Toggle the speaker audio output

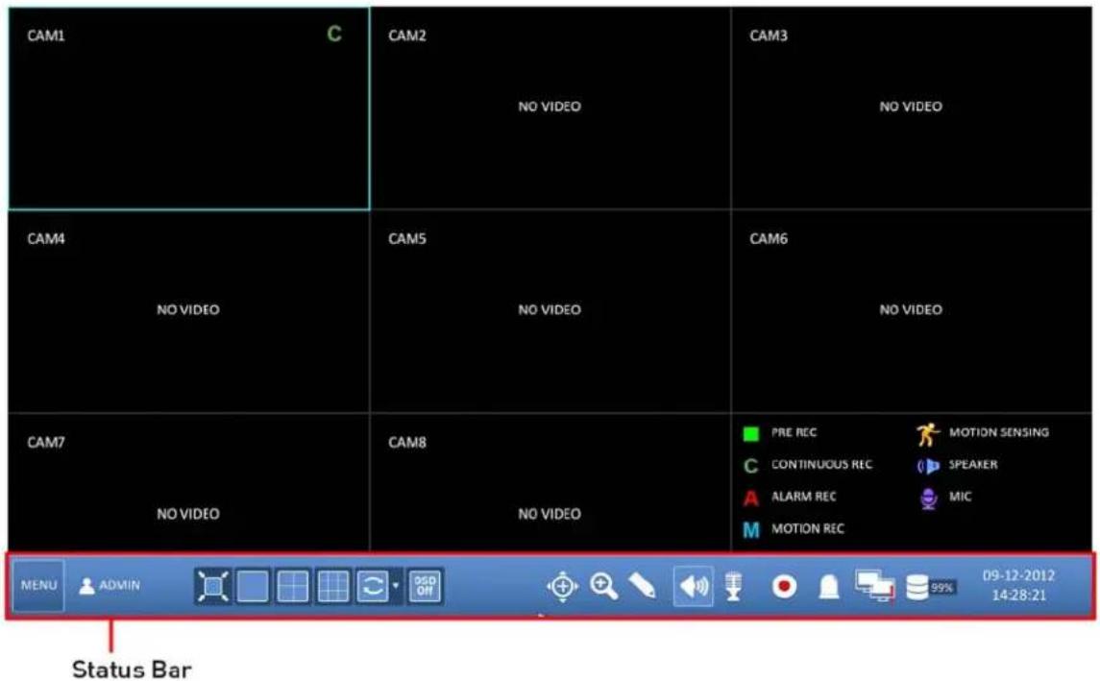click(x=693, y=586)
